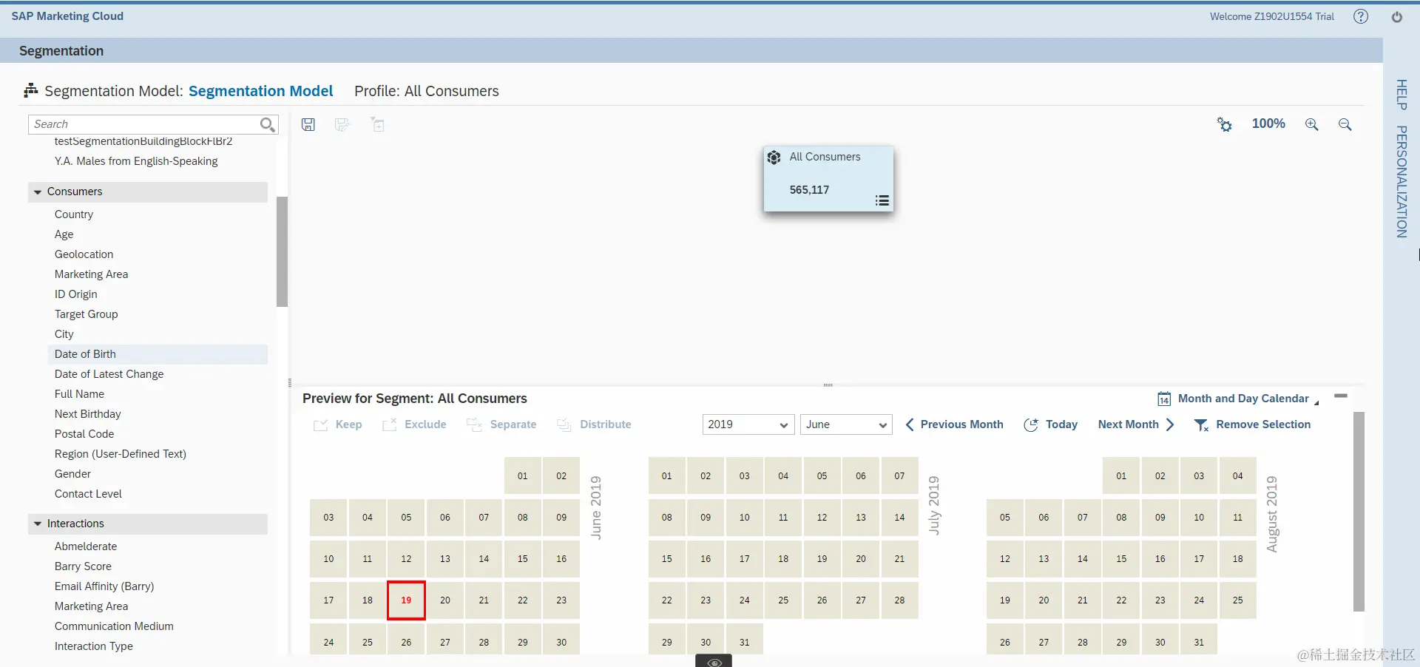Viewport: 1420px width, 667px height.
Task: Click the Month and Day Calendar icon
Action: click(x=1163, y=399)
